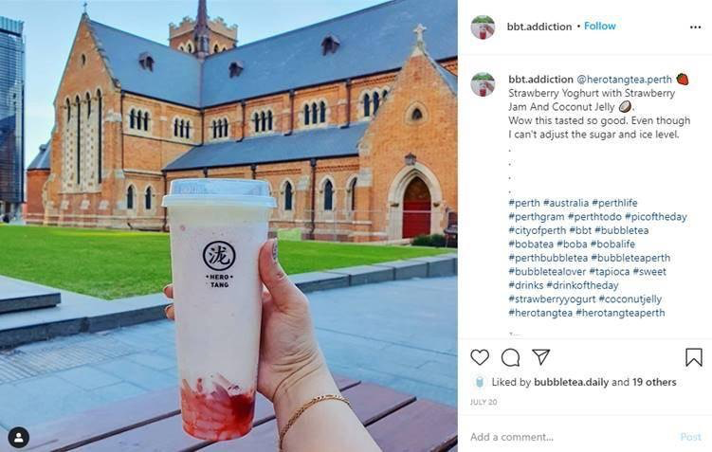Screen dimensions: 712x452
Task: Open the #herotangteaperth hashtag
Action: 620,313
